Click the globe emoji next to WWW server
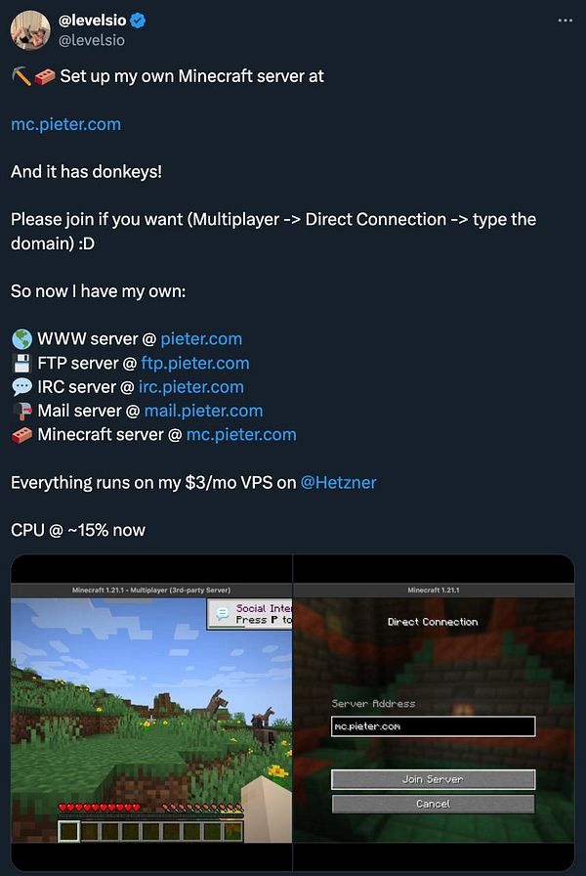The height and width of the screenshot is (876, 586). click(21, 339)
